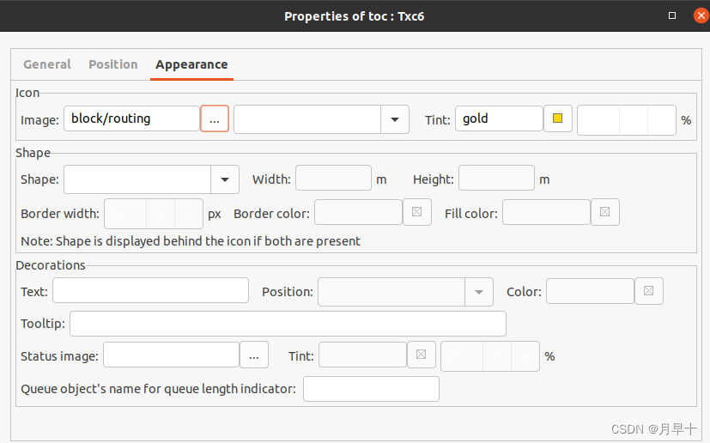Select the Appearance tab
Image resolution: width=710 pixels, height=443 pixels.
[x=191, y=64]
